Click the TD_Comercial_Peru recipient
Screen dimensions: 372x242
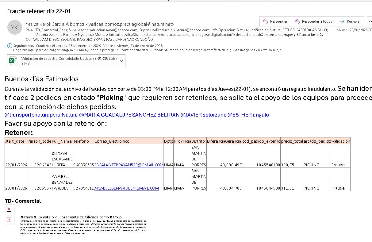point(51,30)
